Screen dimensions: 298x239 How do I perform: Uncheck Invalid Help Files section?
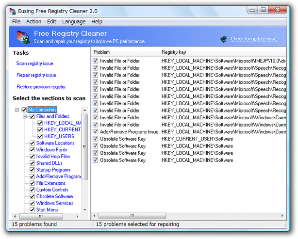pos(32,156)
